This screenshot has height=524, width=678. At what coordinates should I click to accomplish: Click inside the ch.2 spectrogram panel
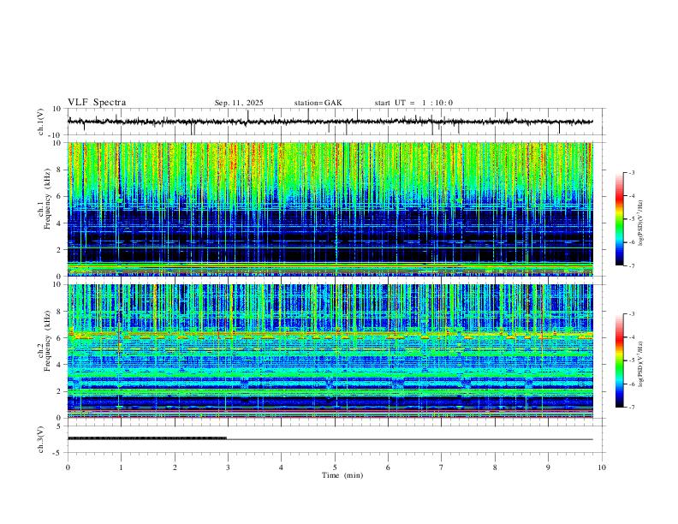(x=330, y=351)
